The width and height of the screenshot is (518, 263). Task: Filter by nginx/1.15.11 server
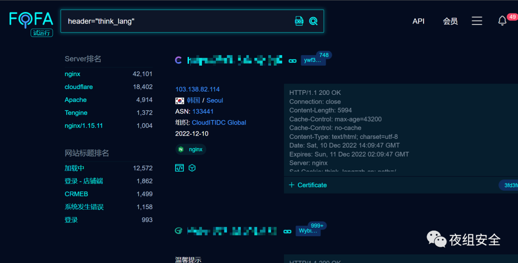[83, 126]
